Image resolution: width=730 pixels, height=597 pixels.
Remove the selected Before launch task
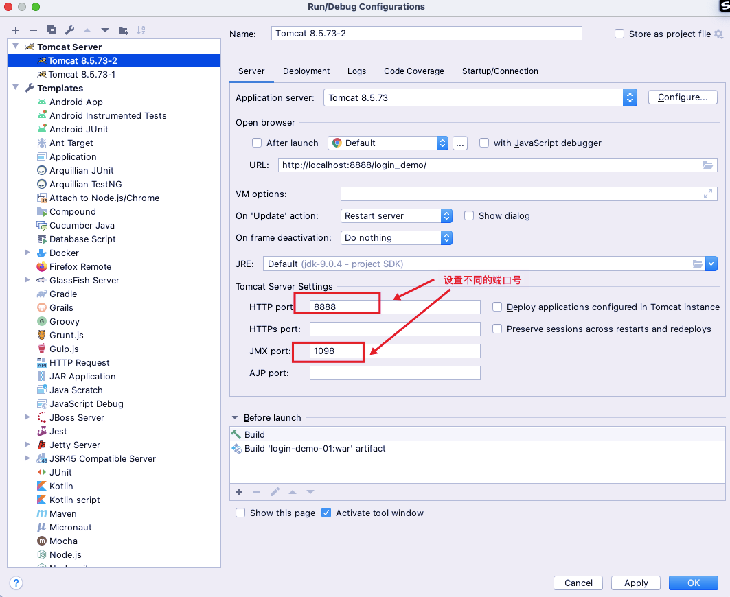coord(257,492)
